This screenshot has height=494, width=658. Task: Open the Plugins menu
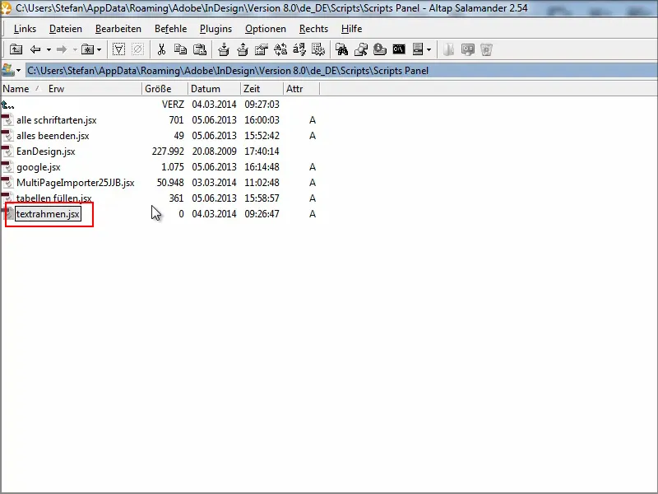[x=216, y=29]
